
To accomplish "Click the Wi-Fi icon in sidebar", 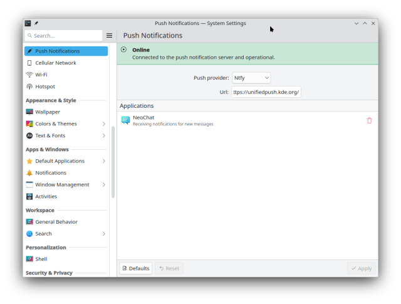I will (29, 75).
